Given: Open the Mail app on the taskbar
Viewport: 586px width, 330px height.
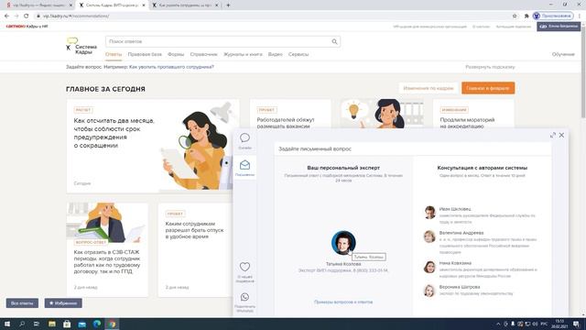Looking at the screenshot, I should click(x=81, y=324).
